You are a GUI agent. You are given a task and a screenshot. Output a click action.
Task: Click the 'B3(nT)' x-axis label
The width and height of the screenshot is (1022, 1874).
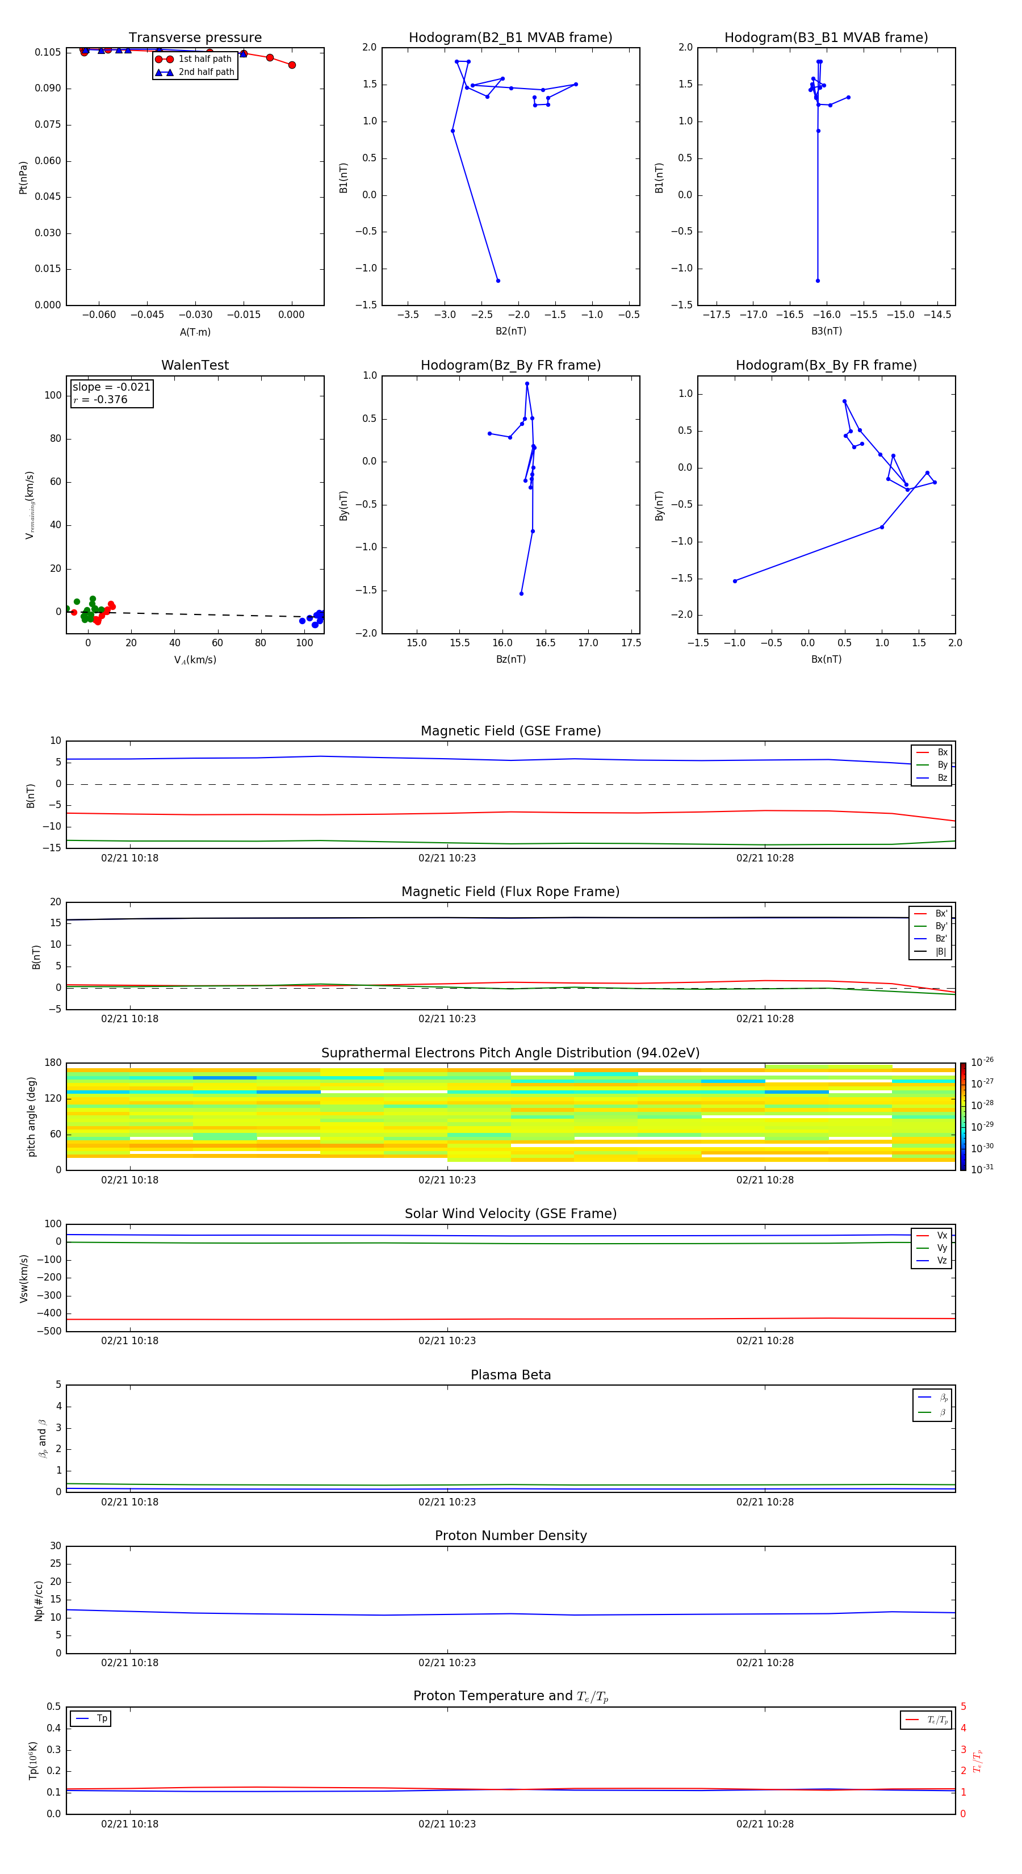point(826,331)
